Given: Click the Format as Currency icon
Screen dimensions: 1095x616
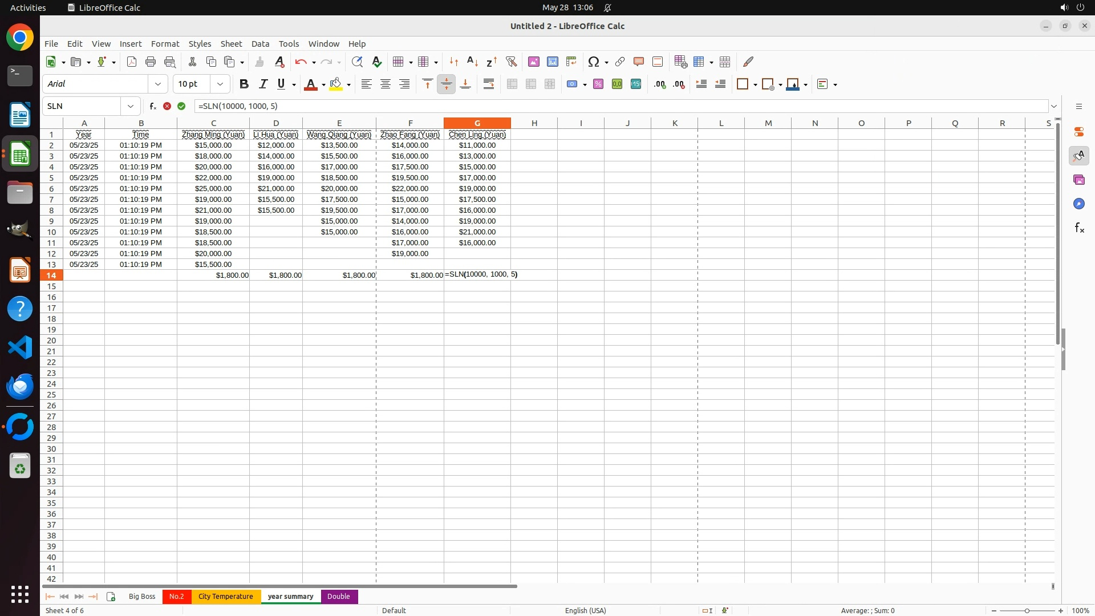Looking at the screenshot, I should (x=572, y=84).
